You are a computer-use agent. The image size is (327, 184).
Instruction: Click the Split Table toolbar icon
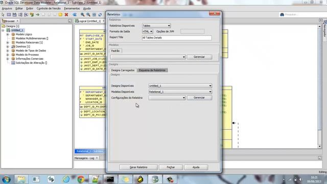click(20, 15)
